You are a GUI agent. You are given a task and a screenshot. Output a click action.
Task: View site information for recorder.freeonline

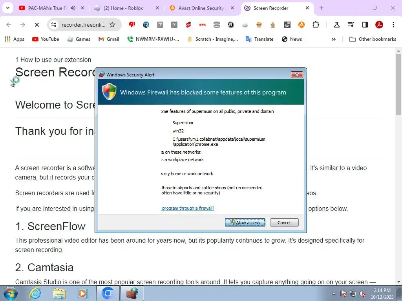click(53, 25)
